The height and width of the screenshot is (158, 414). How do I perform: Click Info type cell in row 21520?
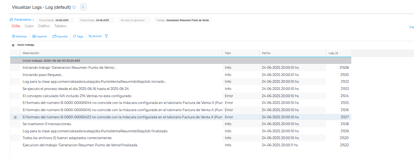pyautogui.click(x=241, y=138)
